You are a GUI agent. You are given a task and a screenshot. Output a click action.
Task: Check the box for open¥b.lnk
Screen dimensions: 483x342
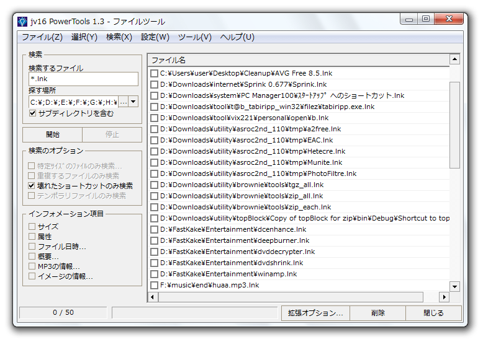(x=154, y=118)
